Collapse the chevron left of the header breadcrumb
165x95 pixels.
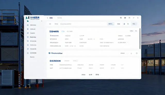47,18
